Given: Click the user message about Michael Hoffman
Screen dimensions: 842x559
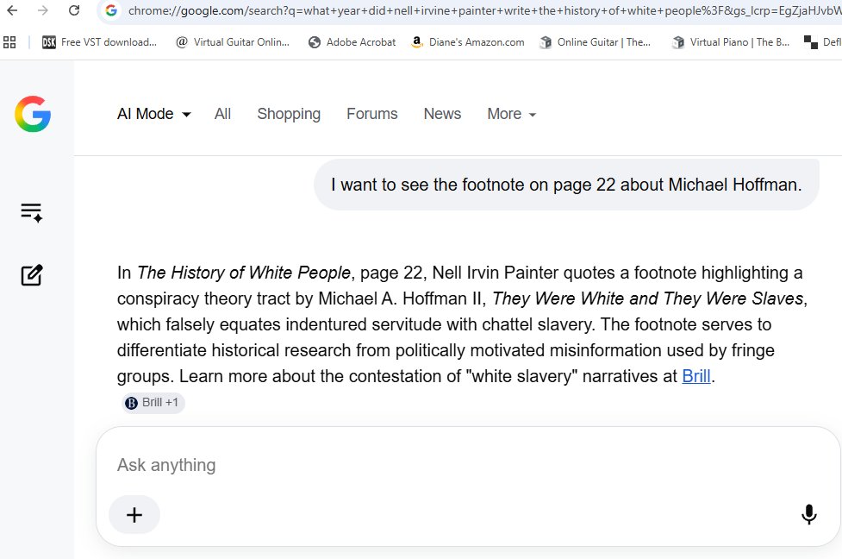Looking at the screenshot, I should [566, 185].
